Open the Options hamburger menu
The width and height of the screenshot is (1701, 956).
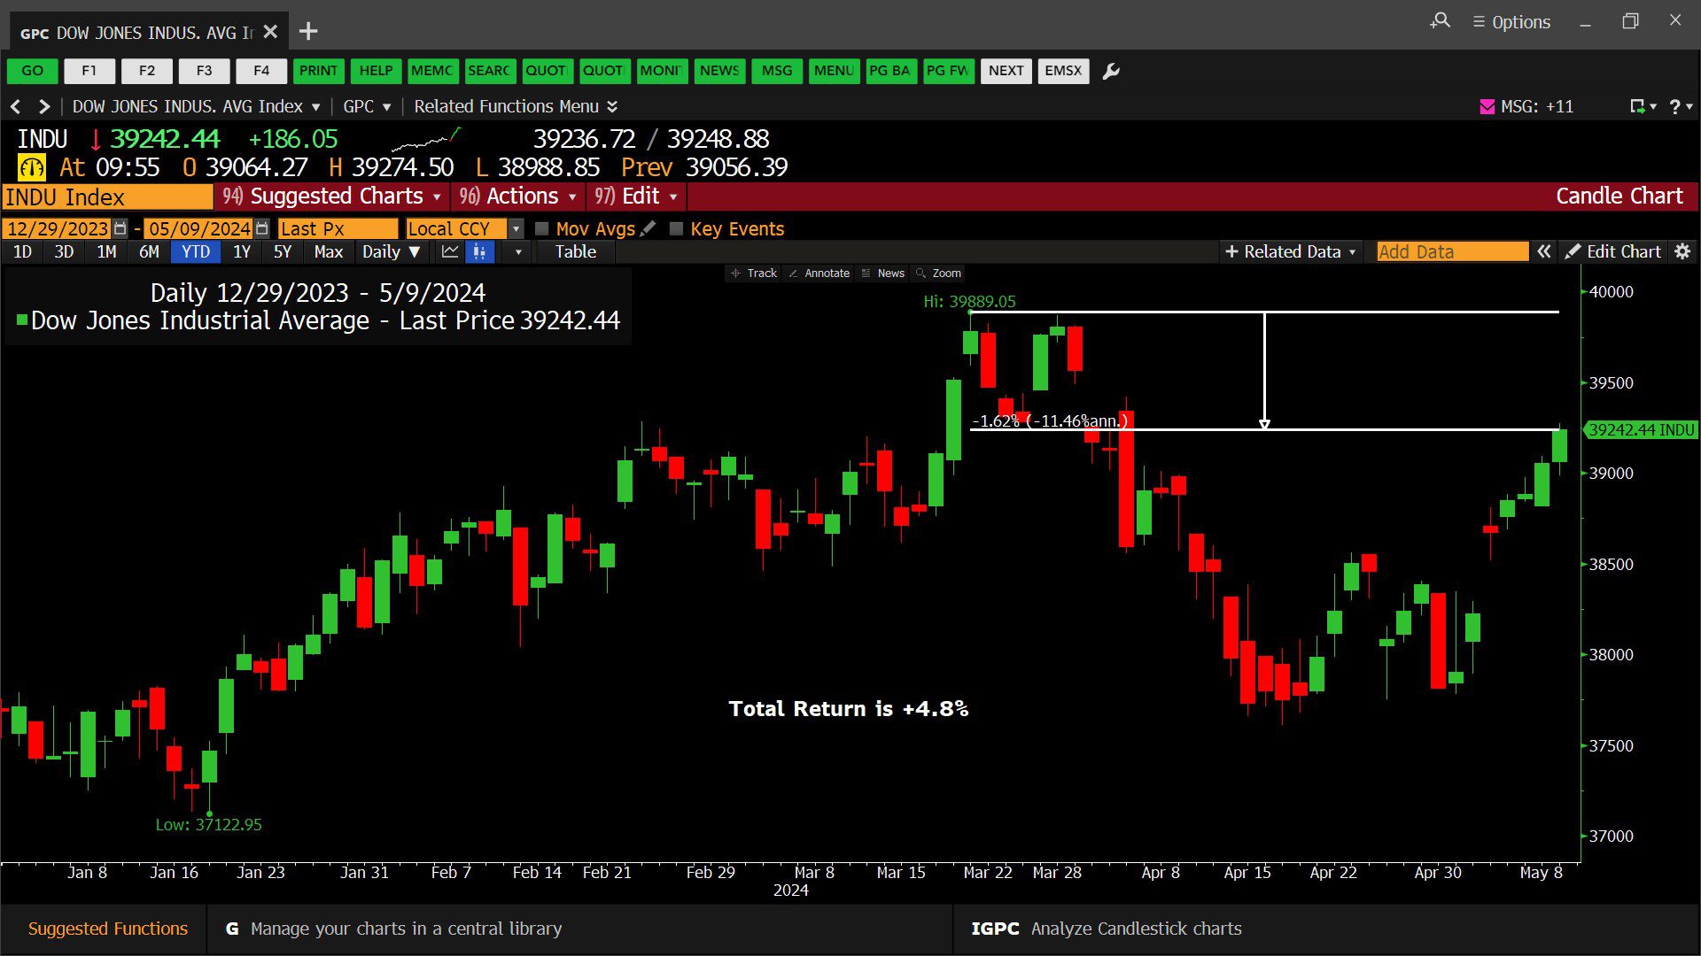1511,22
